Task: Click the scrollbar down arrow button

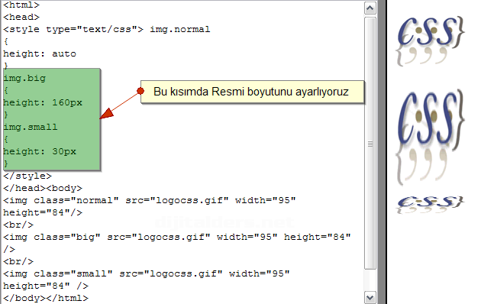Action: click(x=370, y=297)
